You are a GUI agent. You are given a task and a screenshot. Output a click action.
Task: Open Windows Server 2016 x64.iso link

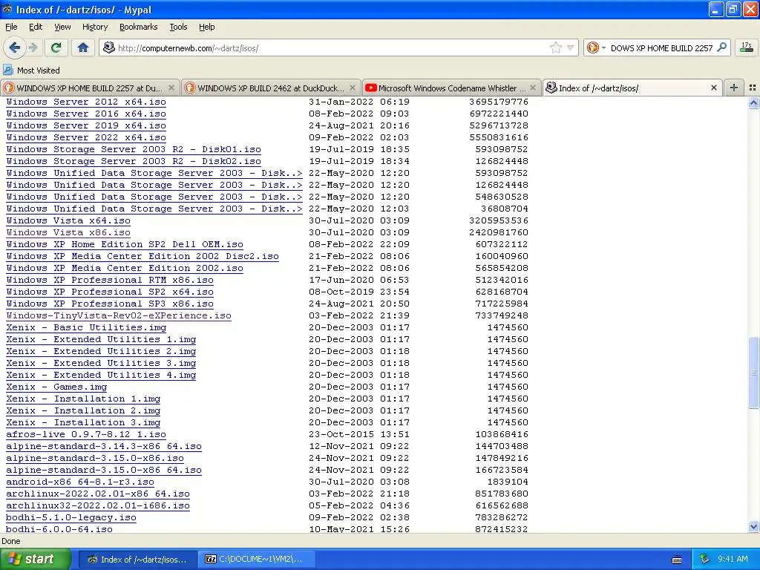[86, 114]
